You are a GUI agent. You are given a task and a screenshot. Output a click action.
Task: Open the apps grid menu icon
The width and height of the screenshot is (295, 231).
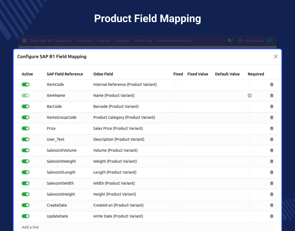(x=24, y=40)
